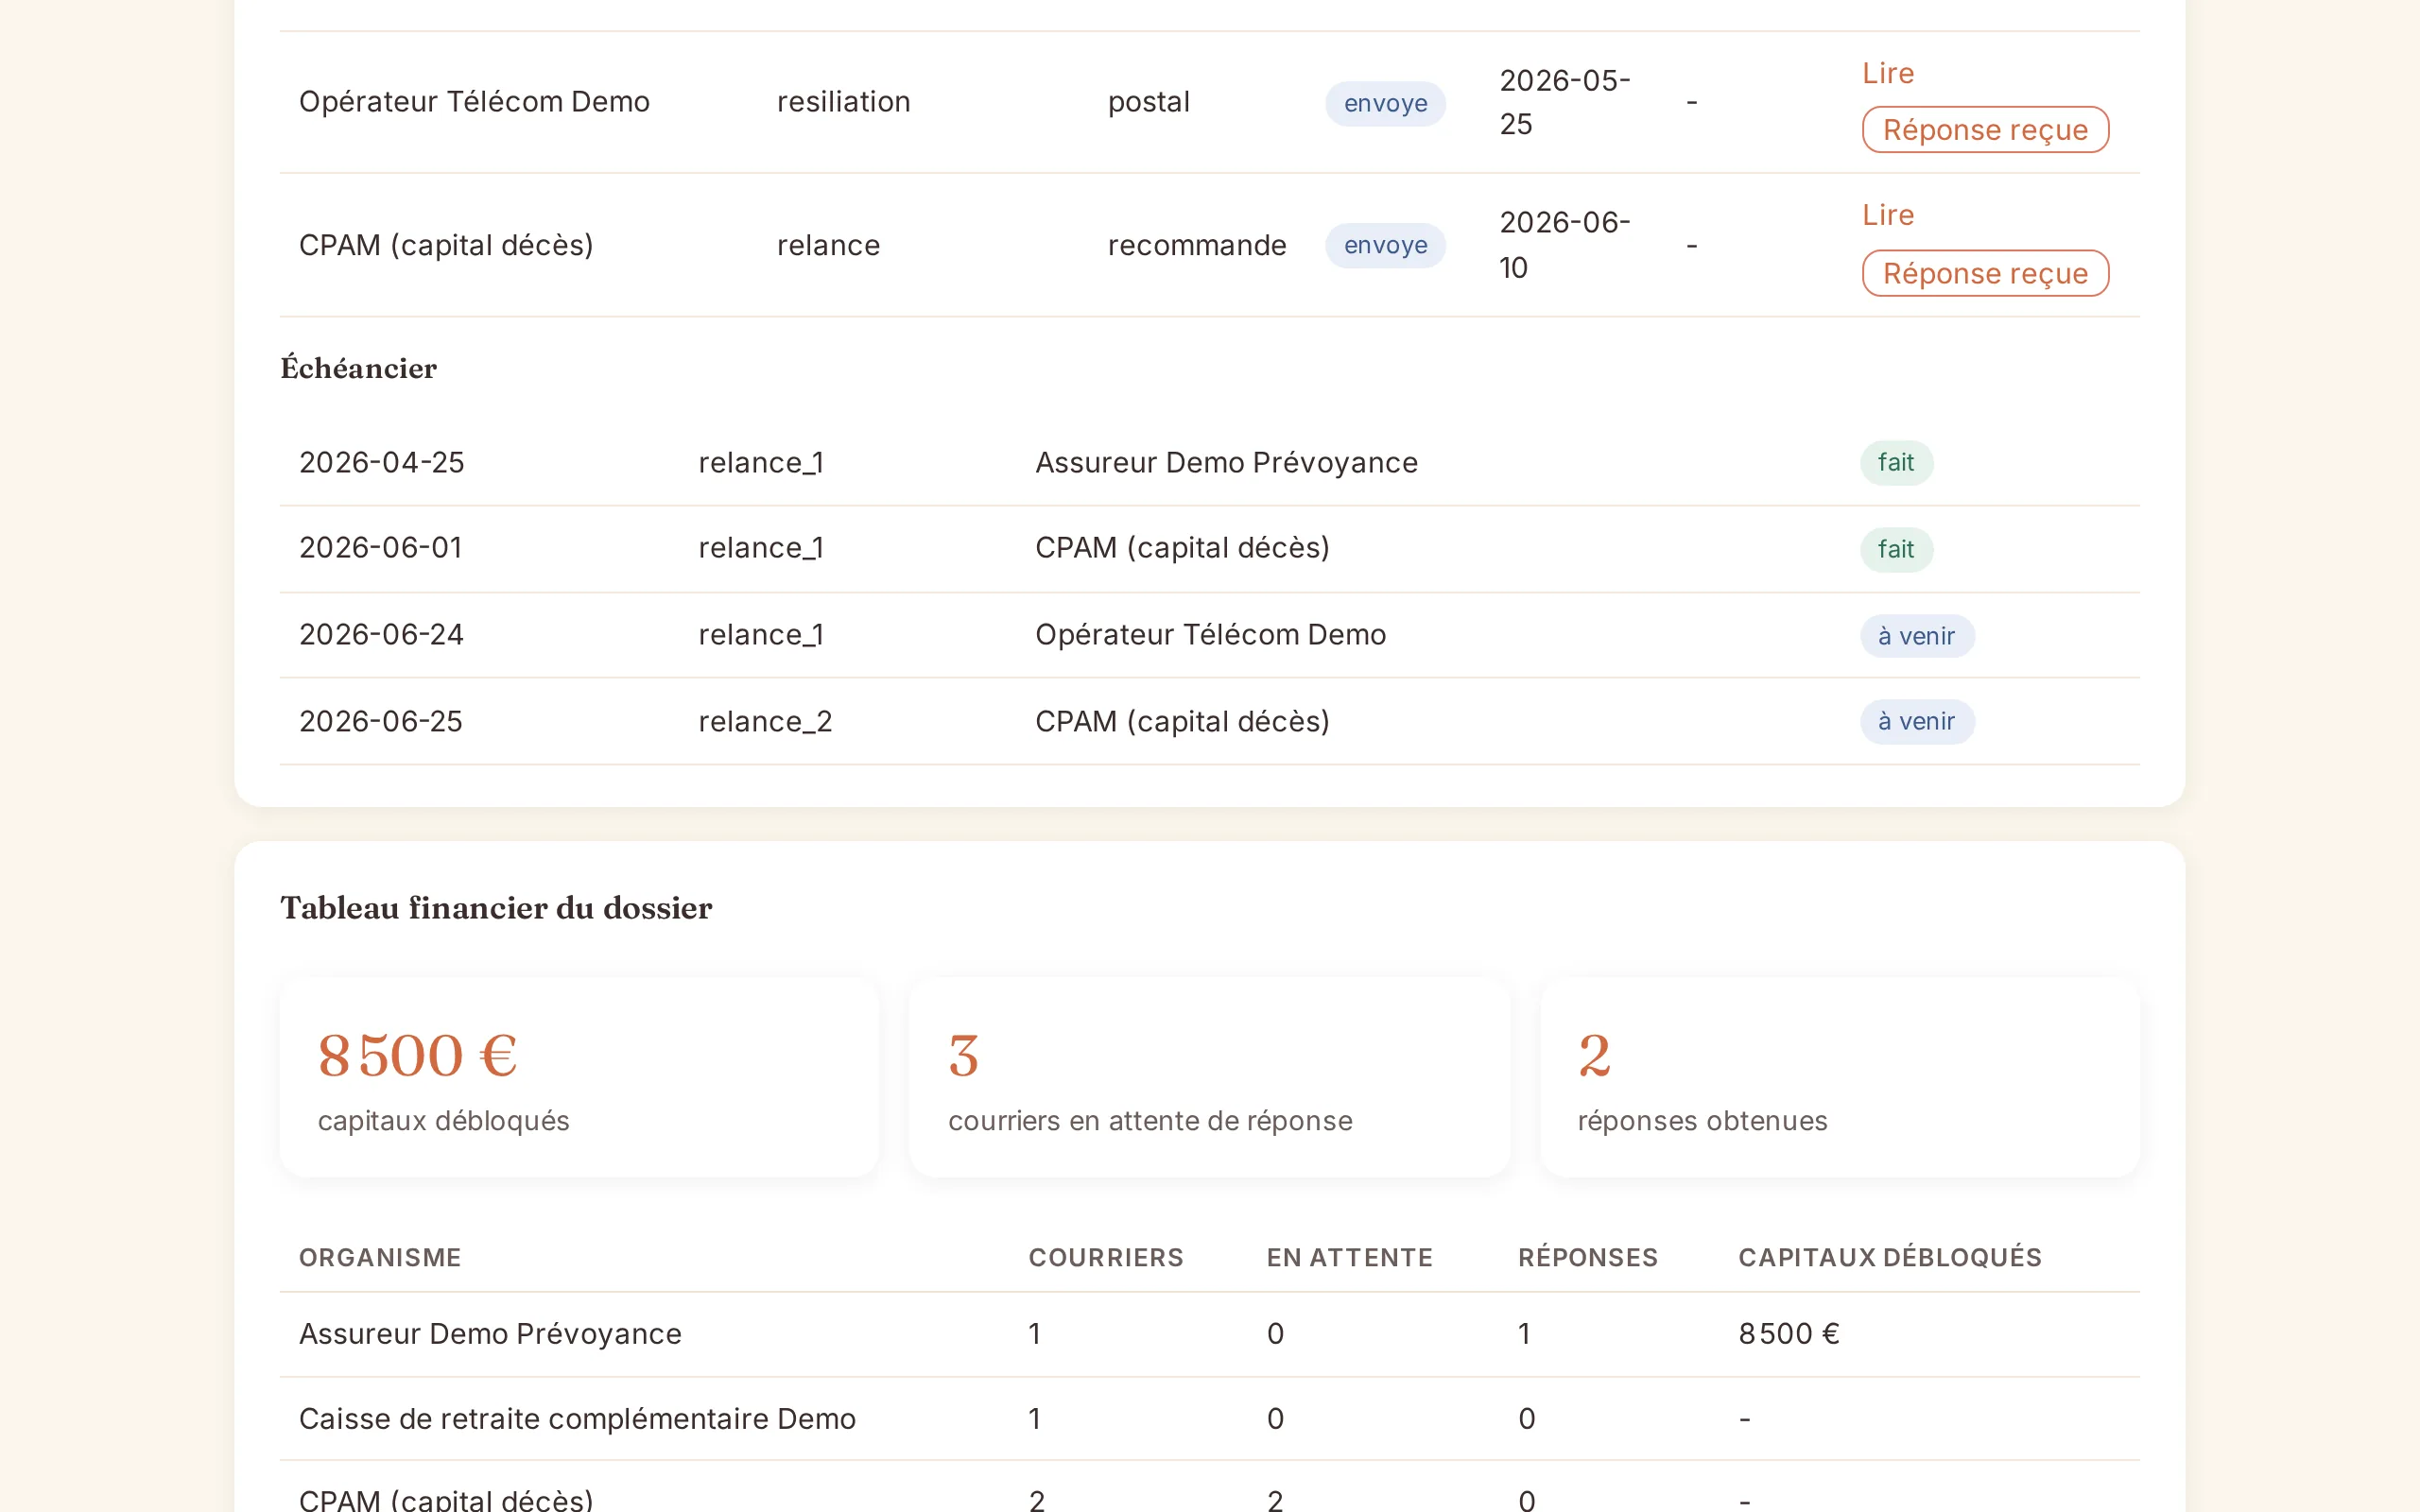The width and height of the screenshot is (2420, 1512).
Task: Click the Échéancier heading
Action: (358, 368)
